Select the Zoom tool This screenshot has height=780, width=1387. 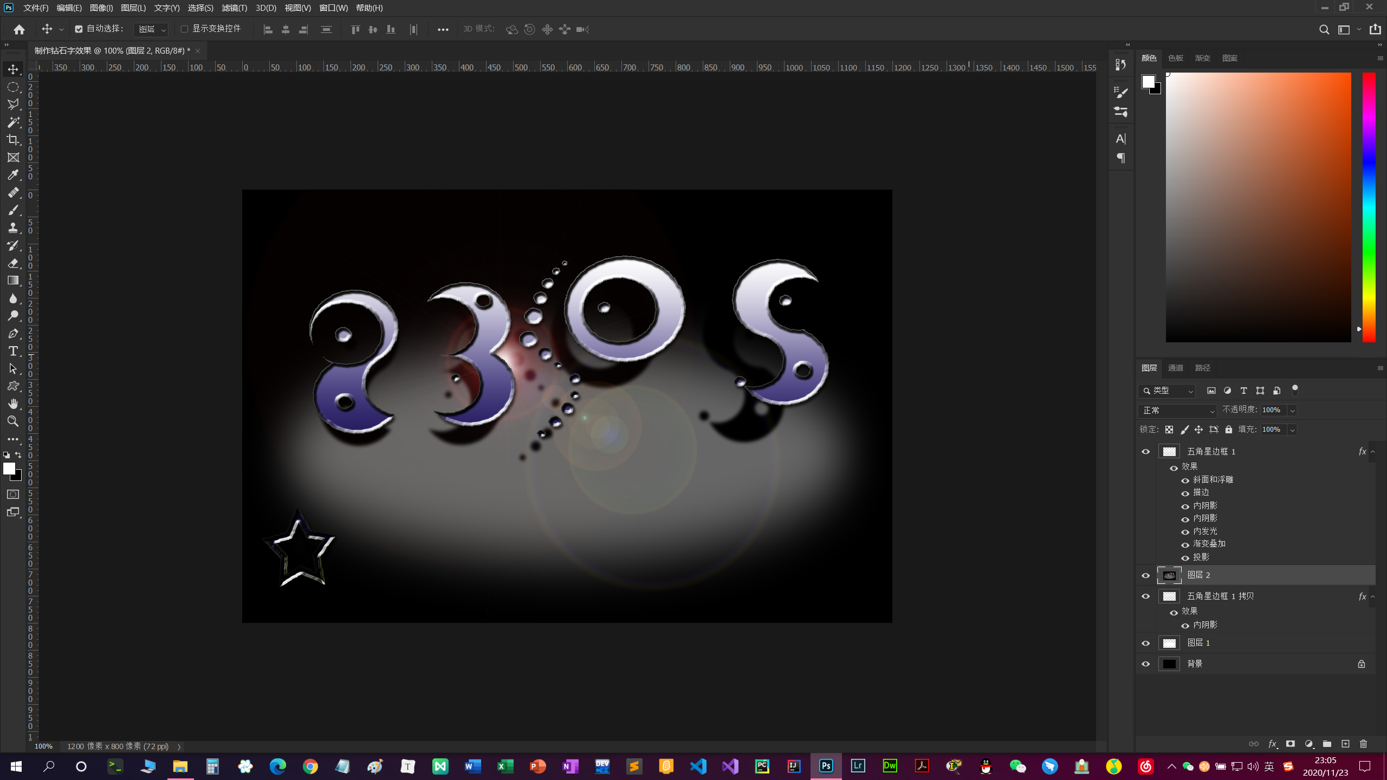pos(13,421)
